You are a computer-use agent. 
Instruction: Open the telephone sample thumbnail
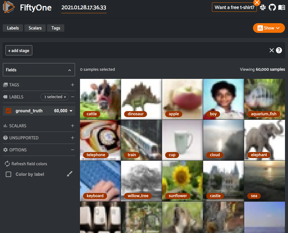point(100,140)
